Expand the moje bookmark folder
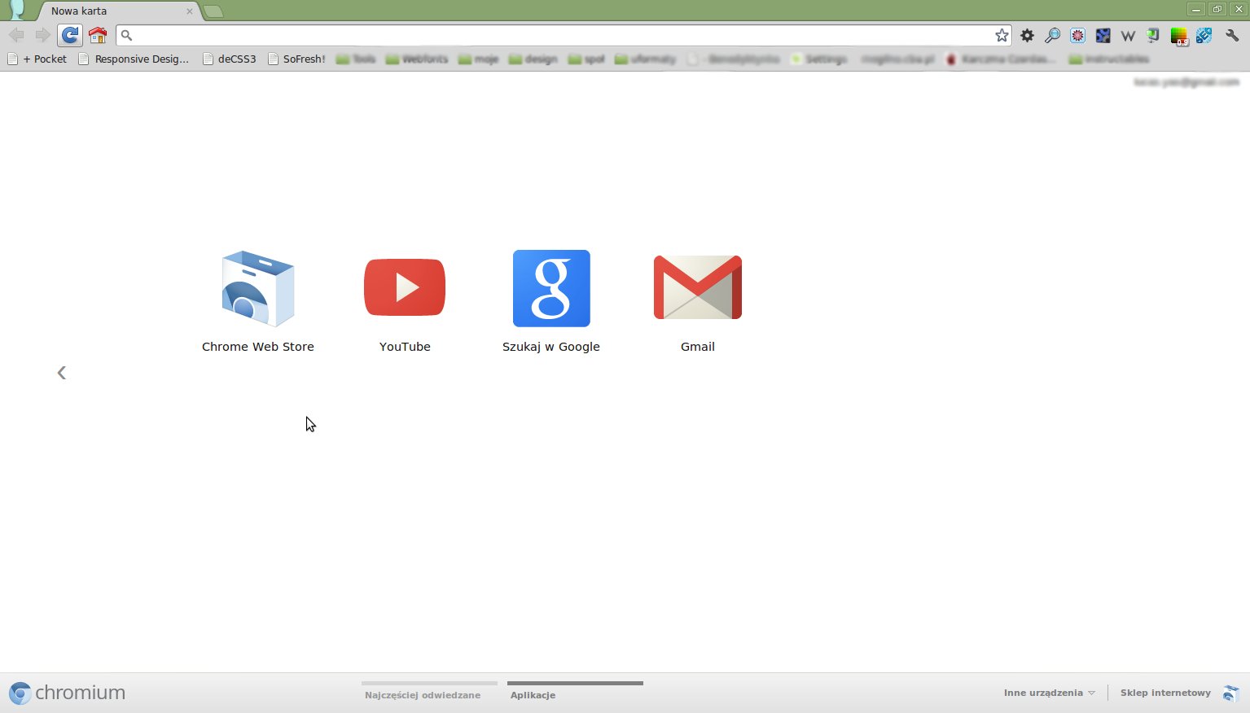 pyautogui.click(x=479, y=59)
